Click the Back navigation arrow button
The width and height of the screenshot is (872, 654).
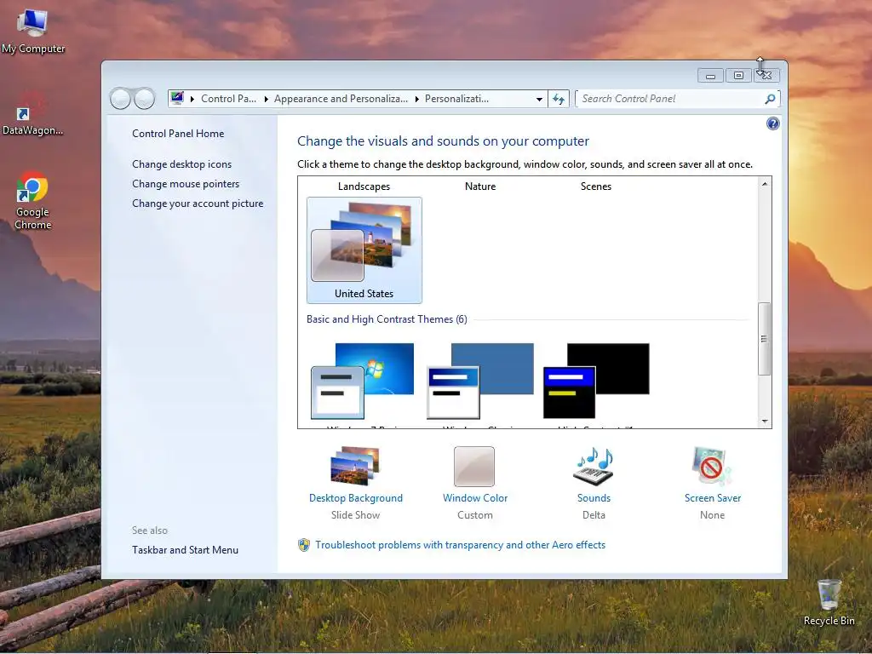tap(120, 99)
